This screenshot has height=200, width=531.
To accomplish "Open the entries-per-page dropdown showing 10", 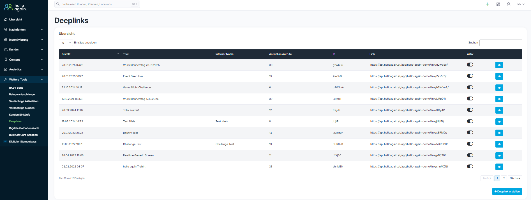I will tap(66, 43).
